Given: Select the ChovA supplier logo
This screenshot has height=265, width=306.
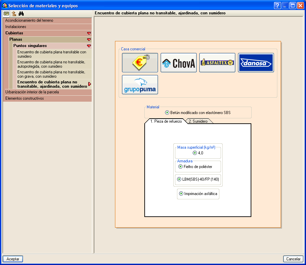Looking at the screenshot, I should [x=179, y=63].
